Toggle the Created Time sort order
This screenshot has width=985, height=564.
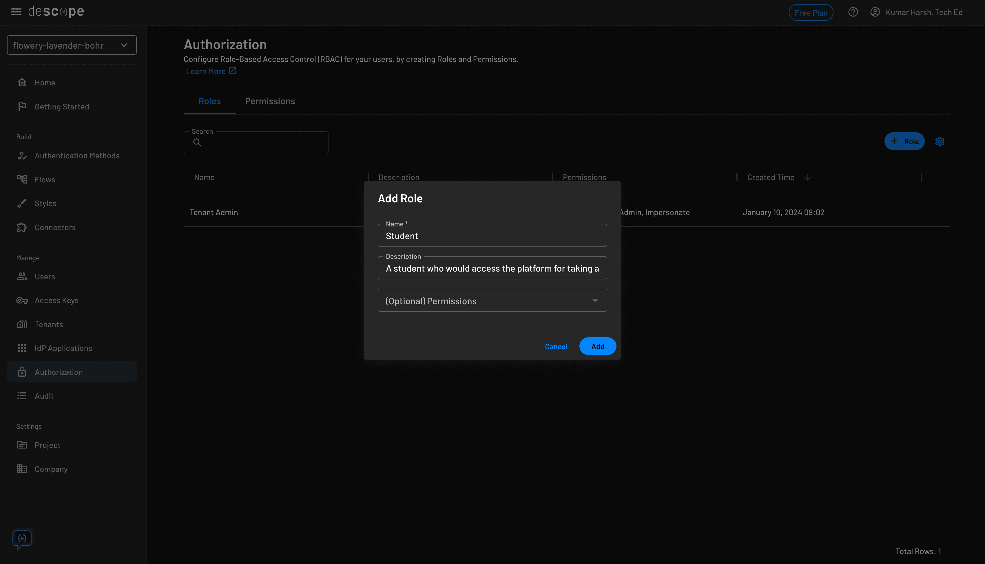(807, 177)
